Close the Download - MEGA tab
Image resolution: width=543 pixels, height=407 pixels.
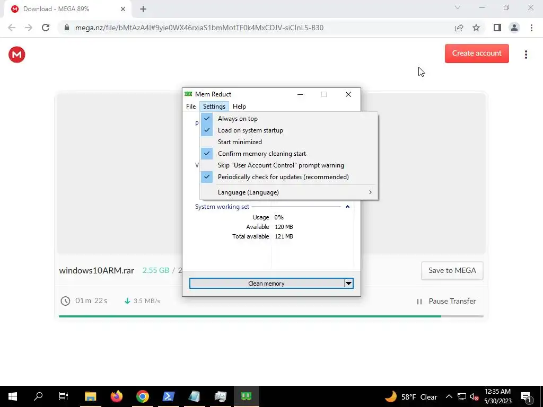tap(123, 9)
